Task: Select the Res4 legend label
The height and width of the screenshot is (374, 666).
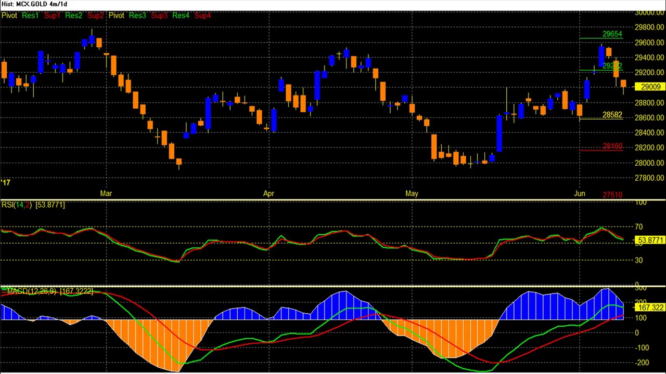Action: point(181,16)
